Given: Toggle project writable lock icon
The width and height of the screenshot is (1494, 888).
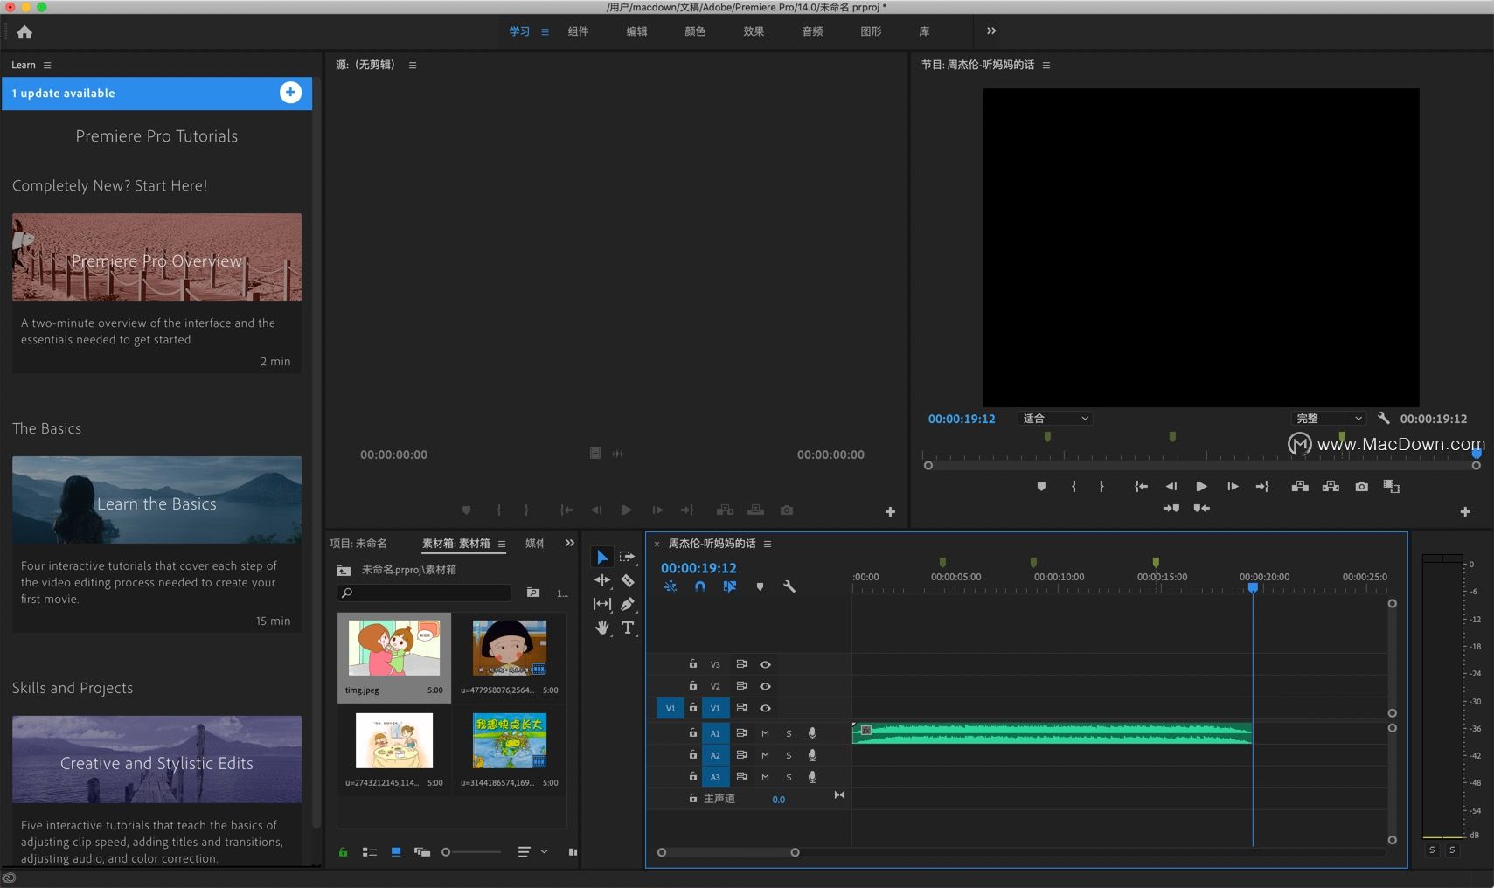Looking at the screenshot, I should (x=343, y=852).
